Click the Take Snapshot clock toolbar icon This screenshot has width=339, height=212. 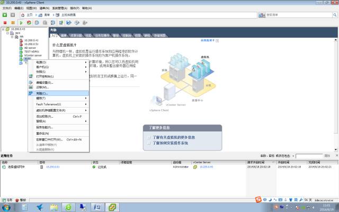(x=37, y=23)
